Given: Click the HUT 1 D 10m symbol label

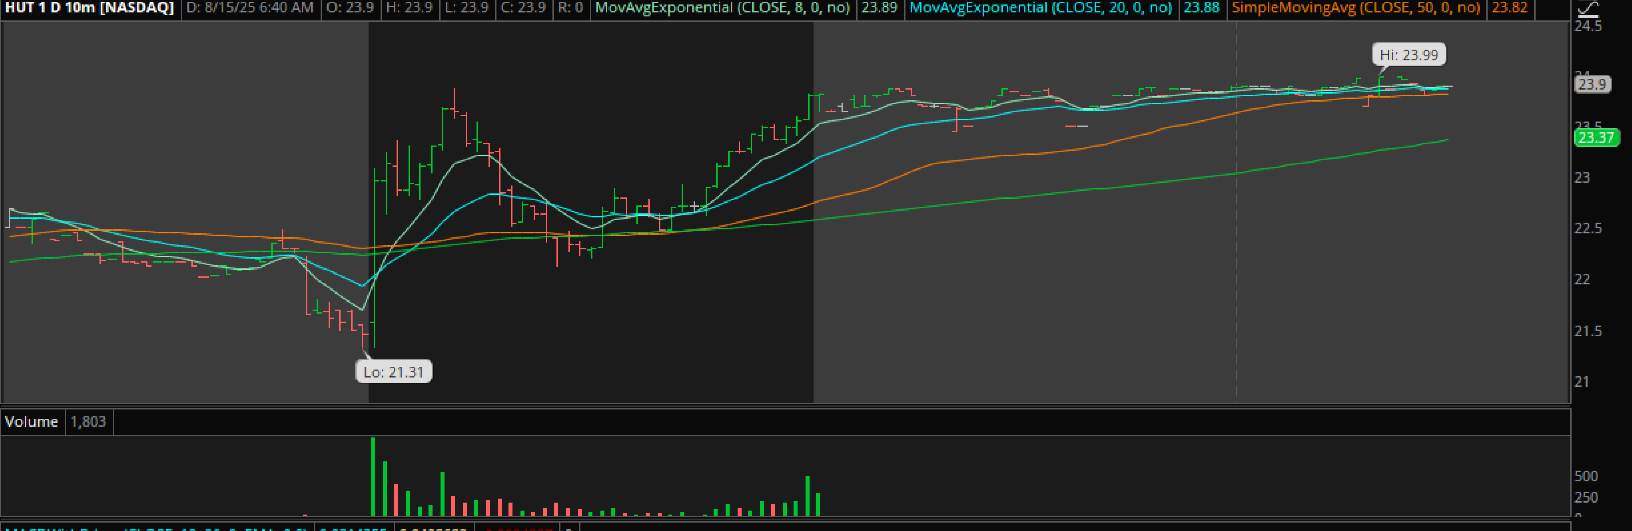Looking at the screenshot, I should (89, 8).
